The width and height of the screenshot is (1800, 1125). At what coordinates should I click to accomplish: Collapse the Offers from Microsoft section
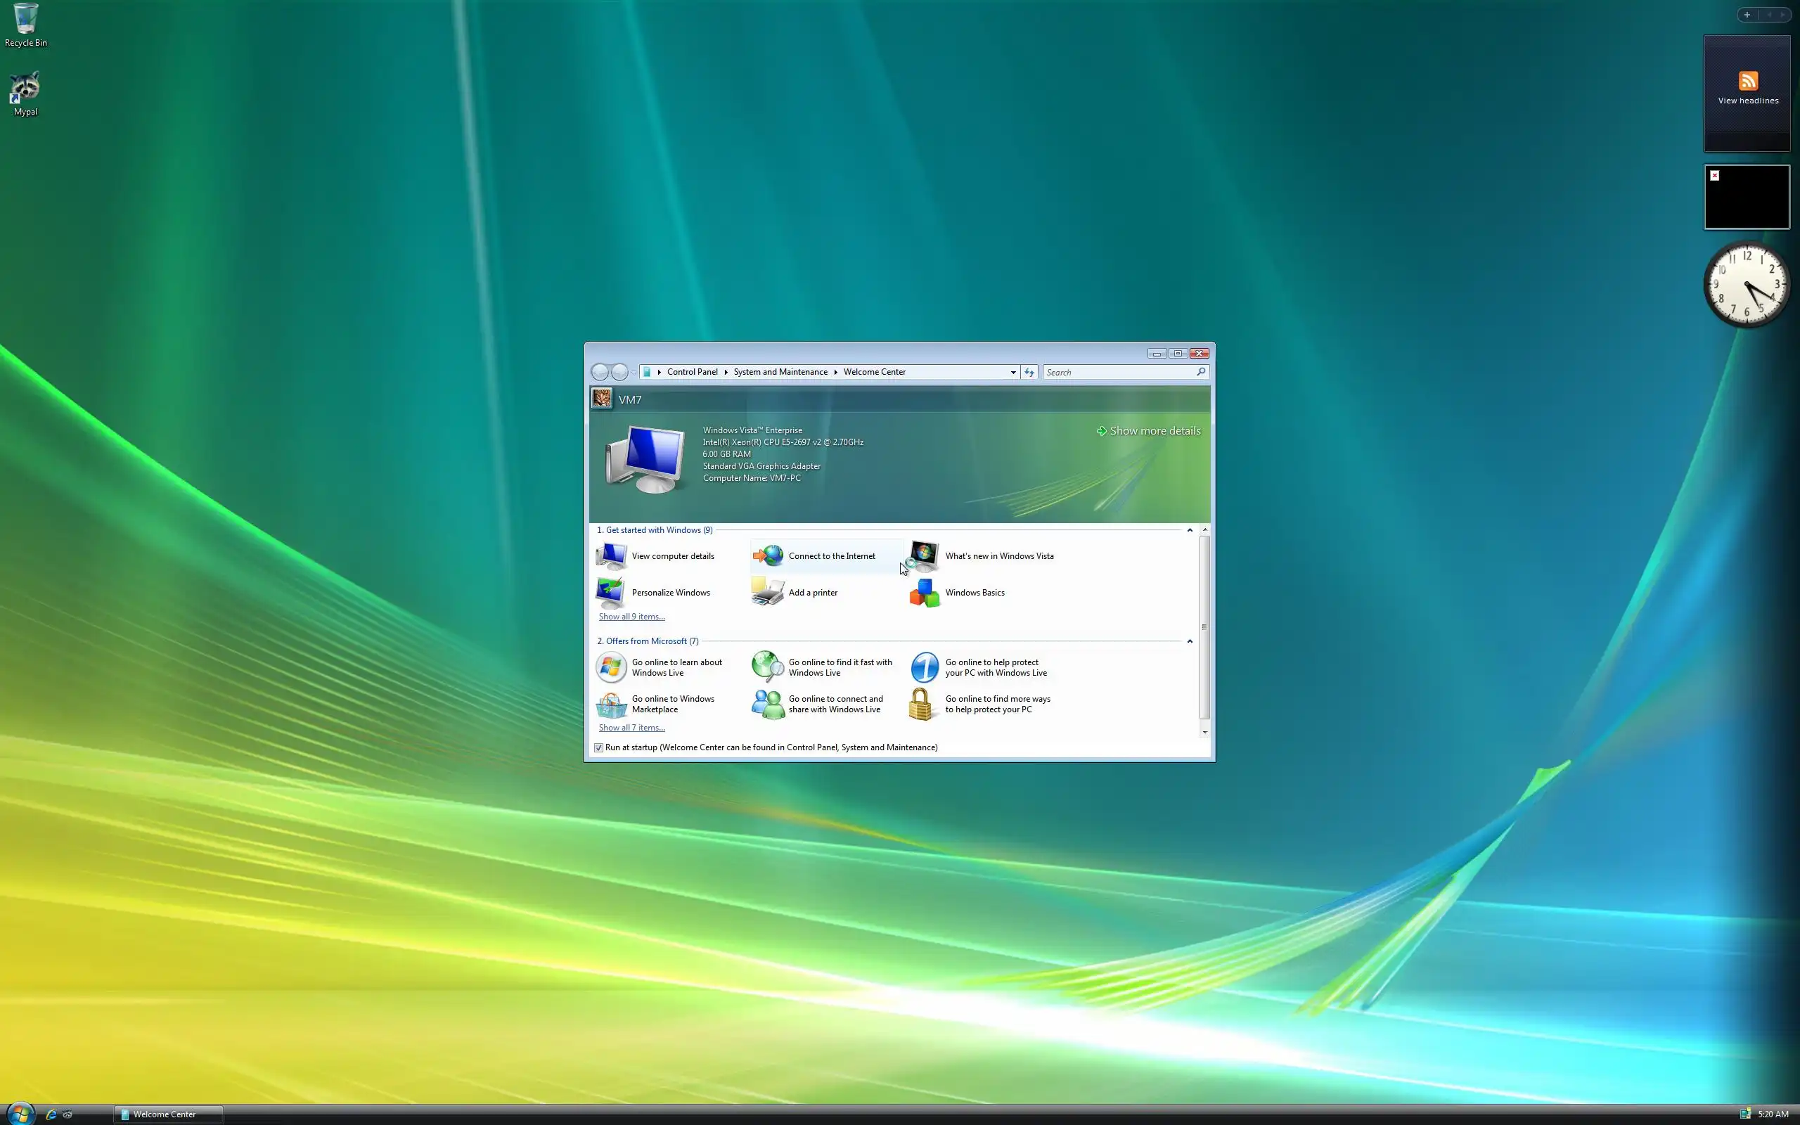point(1190,641)
